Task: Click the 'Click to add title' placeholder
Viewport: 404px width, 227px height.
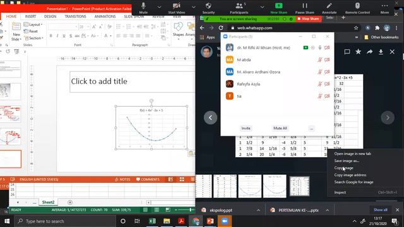Action: coord(132,81)
